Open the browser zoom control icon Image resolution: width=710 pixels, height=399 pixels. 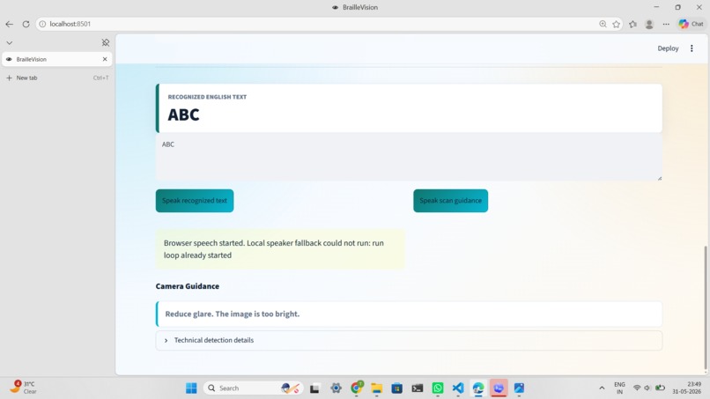603,24
